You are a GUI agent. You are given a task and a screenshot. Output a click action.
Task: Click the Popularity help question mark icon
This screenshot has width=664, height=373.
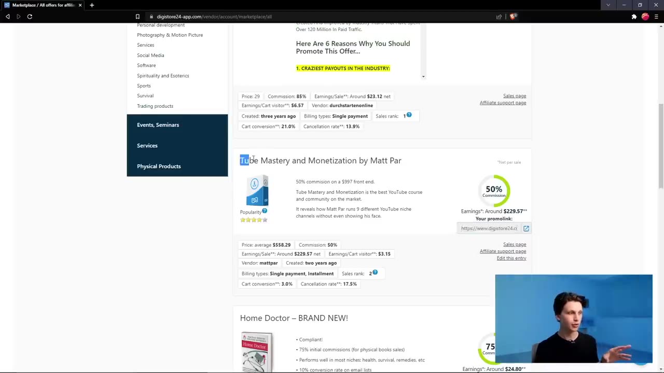click(x=265, y=210)
